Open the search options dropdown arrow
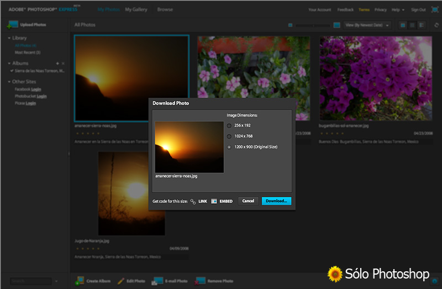Viewport: 442px width, 289px height. click(56, 281)
